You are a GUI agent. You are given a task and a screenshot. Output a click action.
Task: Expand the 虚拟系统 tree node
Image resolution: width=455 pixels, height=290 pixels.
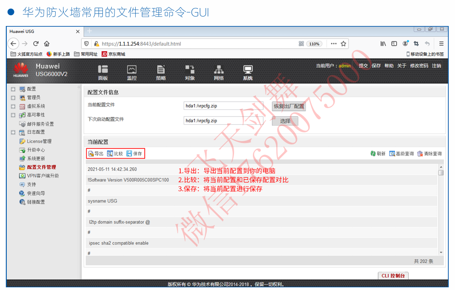(x=13, y=107)
